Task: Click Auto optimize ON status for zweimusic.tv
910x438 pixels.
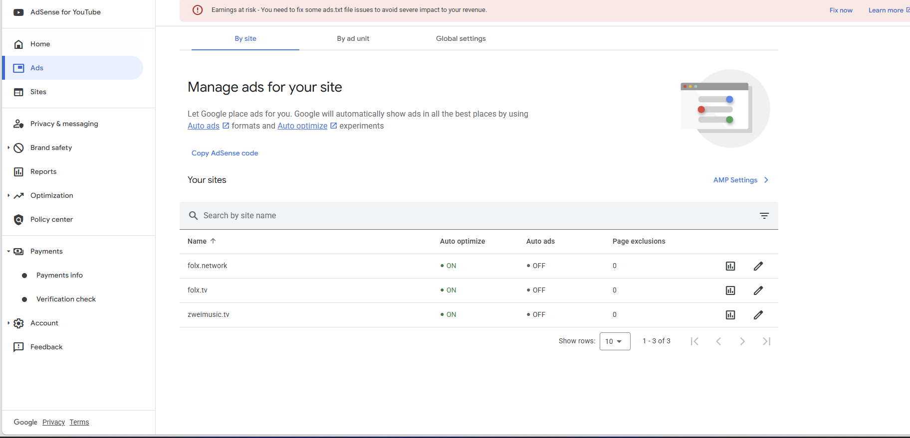Action: [x=448, y=315]
